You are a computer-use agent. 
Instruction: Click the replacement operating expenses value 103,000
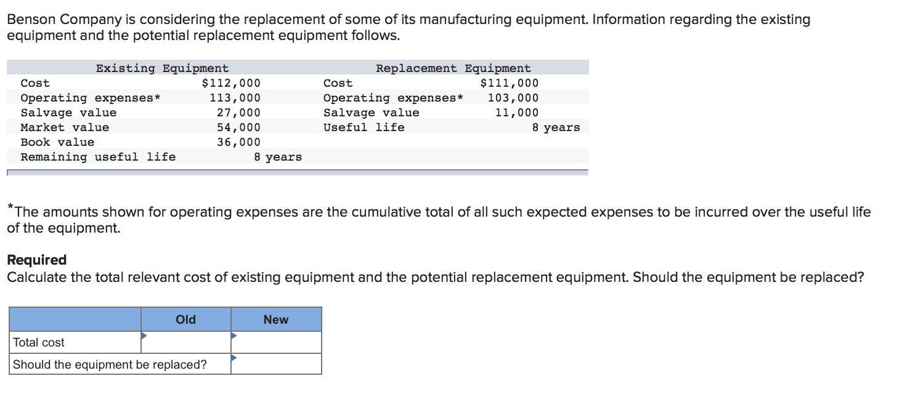tap(513, 98)
